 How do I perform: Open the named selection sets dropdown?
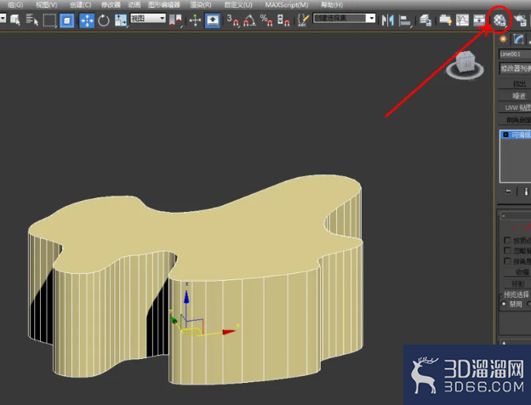[344, 18]
